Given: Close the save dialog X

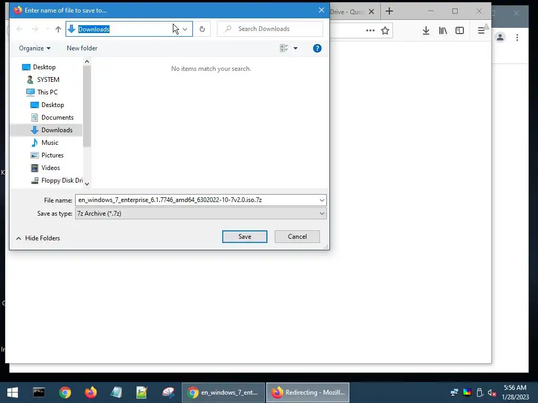Looking at the screenshot, I should (321, 10).
